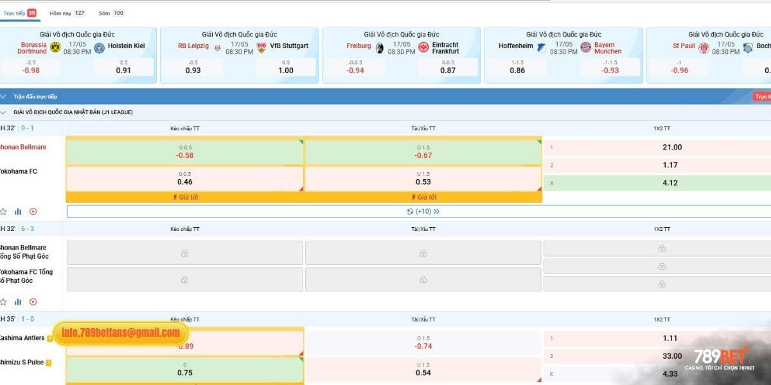Click the Borussia Dortmund club logo
This screenshot has width=771, height=385.
[x=55, y=47]
